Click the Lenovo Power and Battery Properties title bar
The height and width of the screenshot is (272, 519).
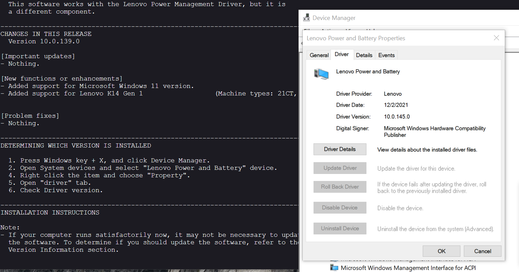coord(389,38)
